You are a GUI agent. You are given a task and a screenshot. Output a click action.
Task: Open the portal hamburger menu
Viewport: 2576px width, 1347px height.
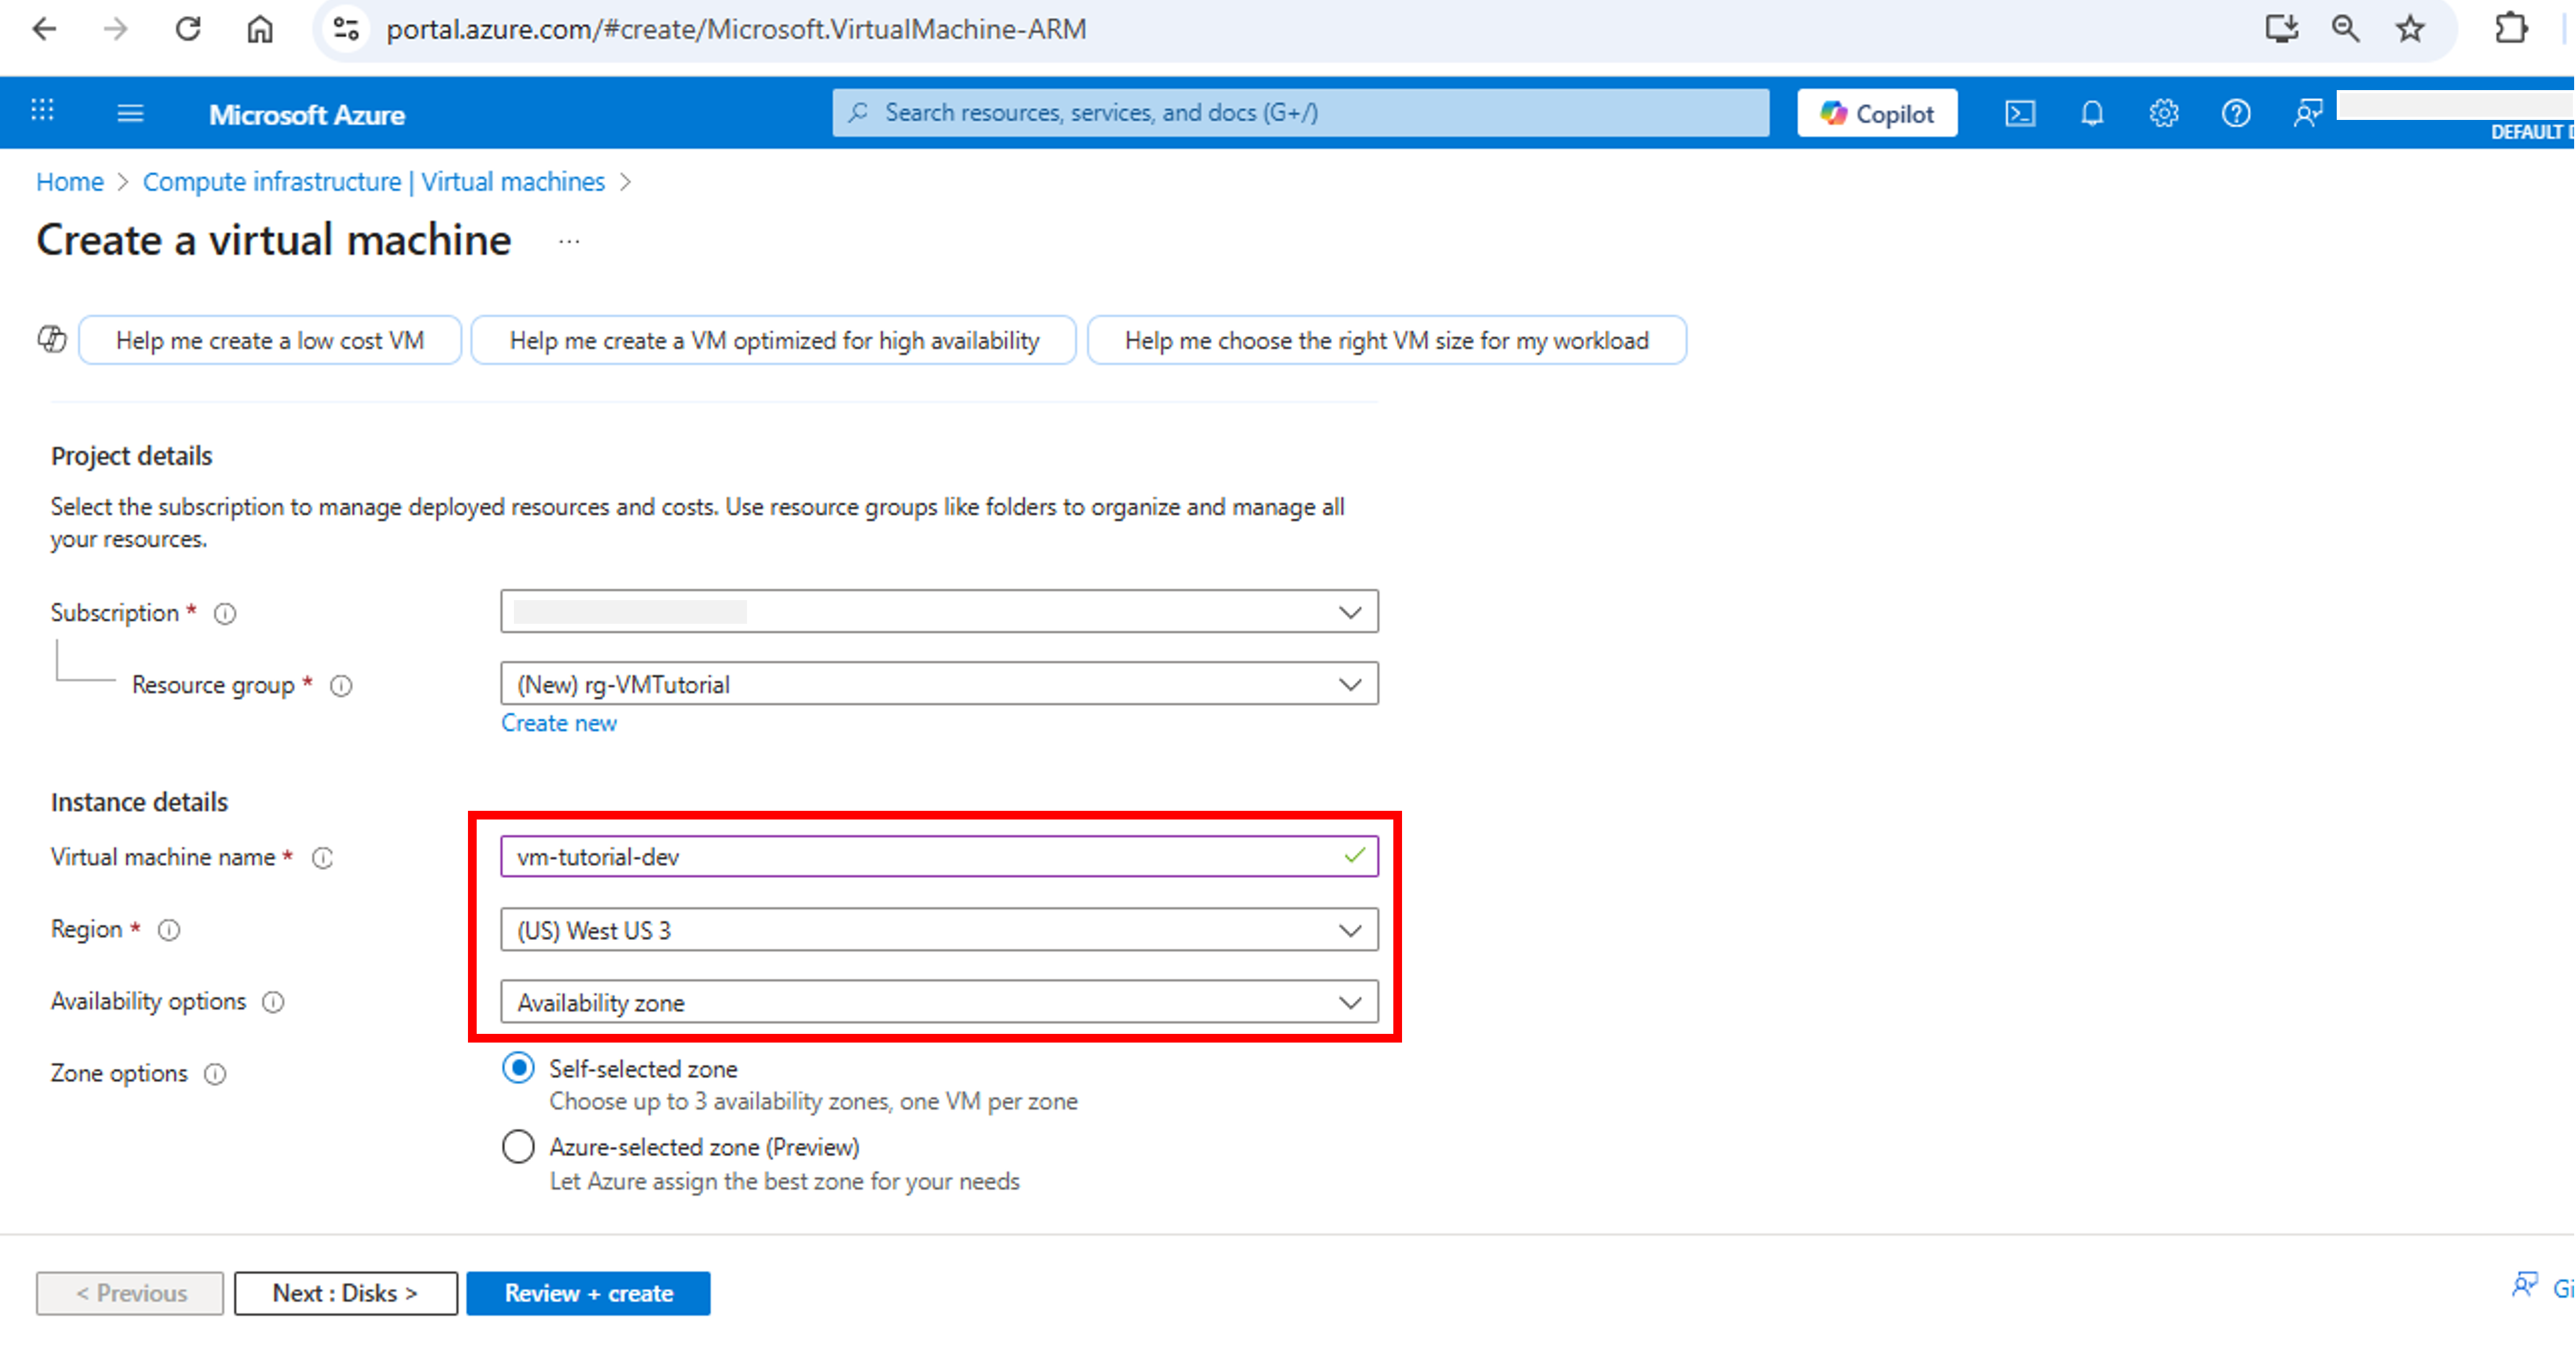[130, 112]
